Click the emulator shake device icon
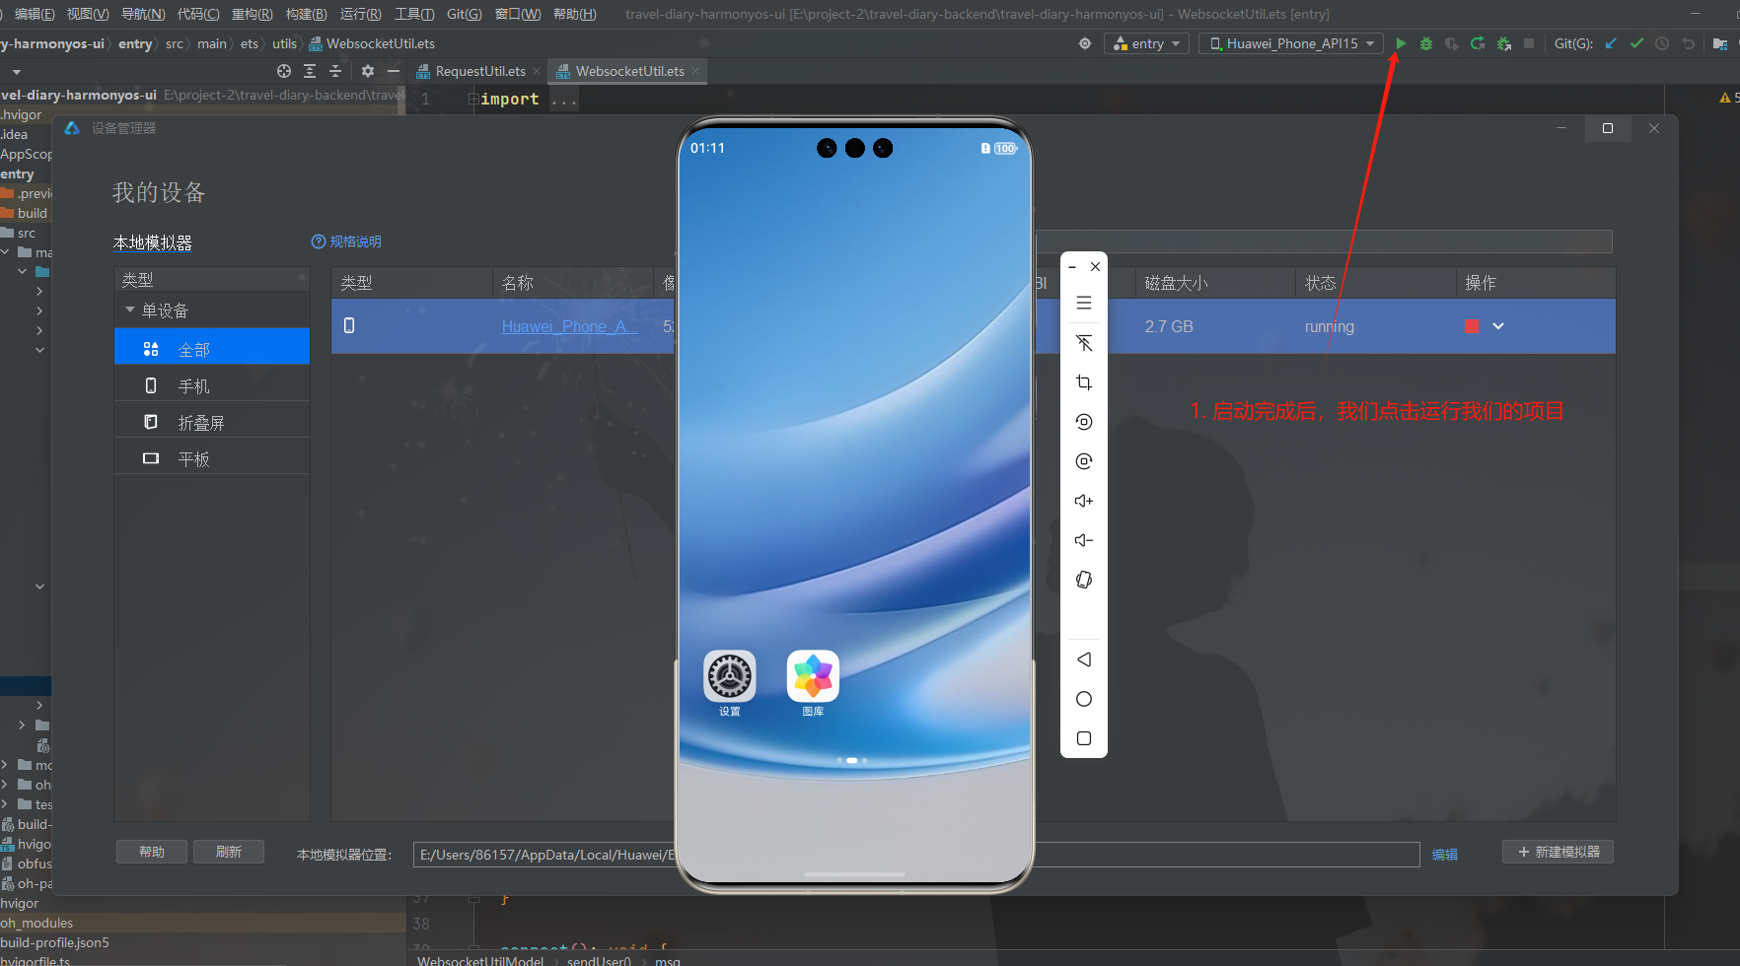Viewport: 1740px width, 966px height. pos(1084,580)
